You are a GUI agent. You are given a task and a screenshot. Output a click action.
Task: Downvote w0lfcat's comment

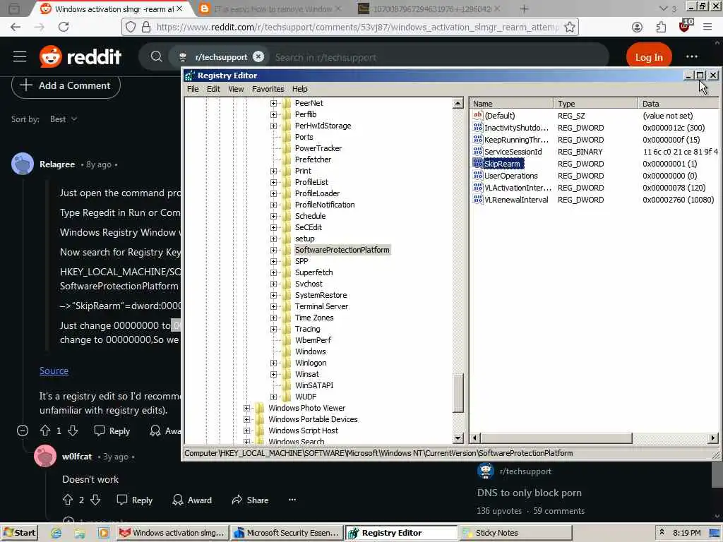pyautogui.click(x=95, y=500)
